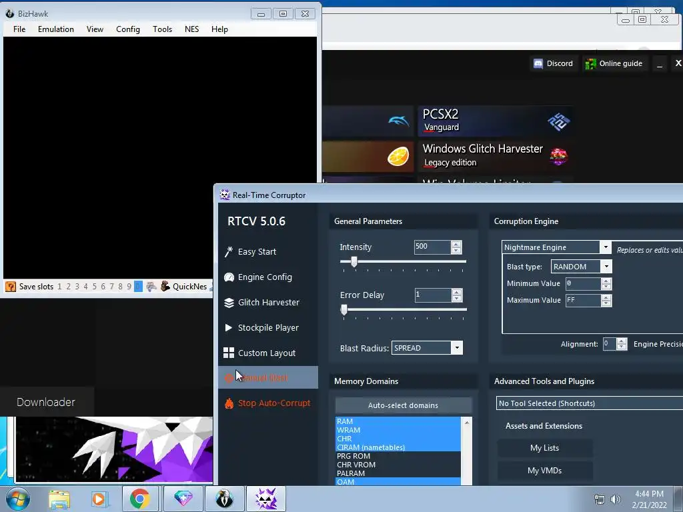The width and height of the screenshot is (683, 512).
Task: Select save slot 1 in BizHawk
Action: pos(59,287)
